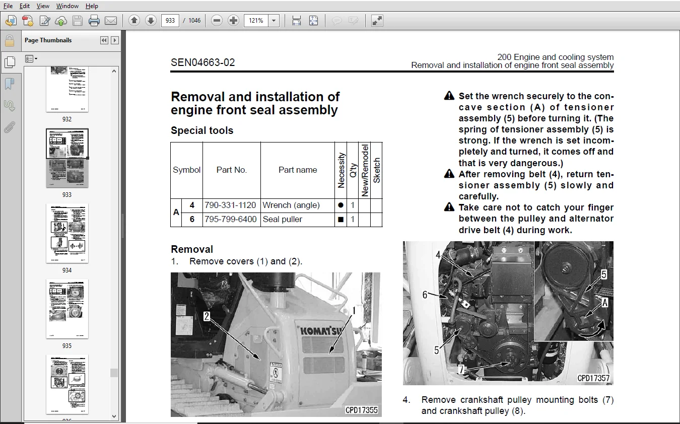This screenshot has width=680, height=424.
Task: Open the Bookmarks pane icon
Action: pyautogui.click(x=10, y=84)
